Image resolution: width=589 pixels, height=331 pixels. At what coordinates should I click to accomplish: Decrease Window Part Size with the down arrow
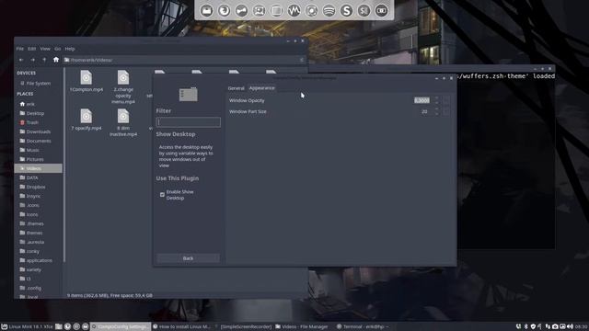[x=436, y=114]
